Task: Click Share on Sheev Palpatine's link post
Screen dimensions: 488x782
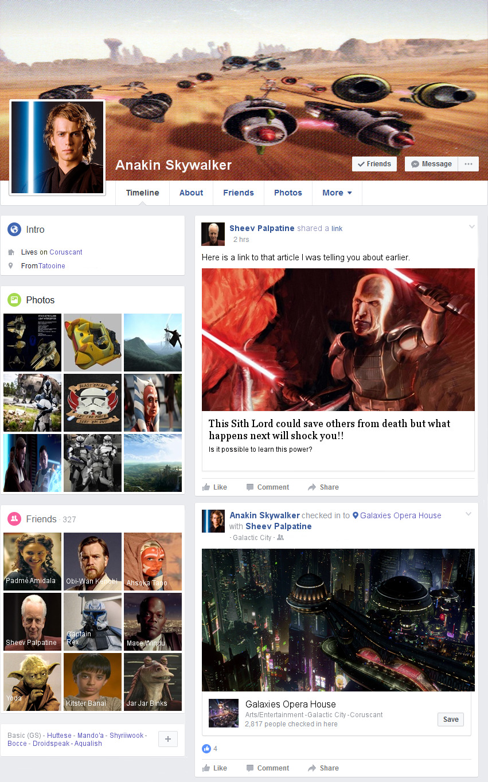Action: pyautogui.click(x=323, y=487)
